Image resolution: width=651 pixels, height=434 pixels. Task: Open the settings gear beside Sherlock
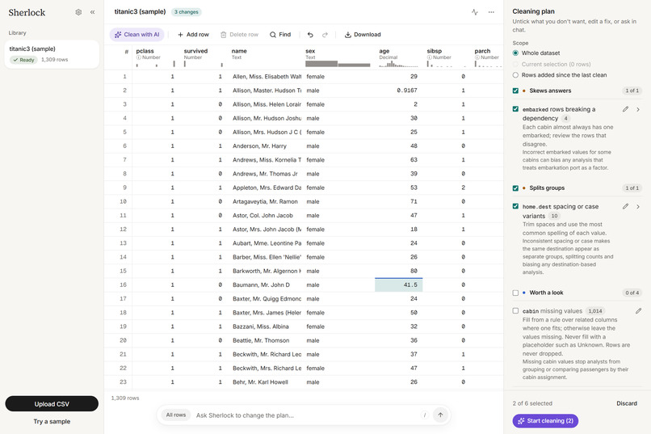pyautogui.click(x=78, y=12)
